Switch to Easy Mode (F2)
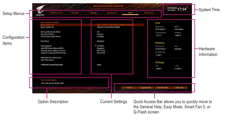The height and width of the screenshot is (121, 227). pos(146,88)
